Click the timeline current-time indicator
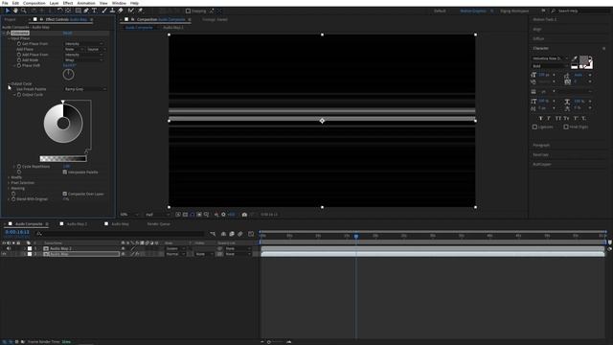This screenshot has height=345, width=613. click(x=355, y=237)
